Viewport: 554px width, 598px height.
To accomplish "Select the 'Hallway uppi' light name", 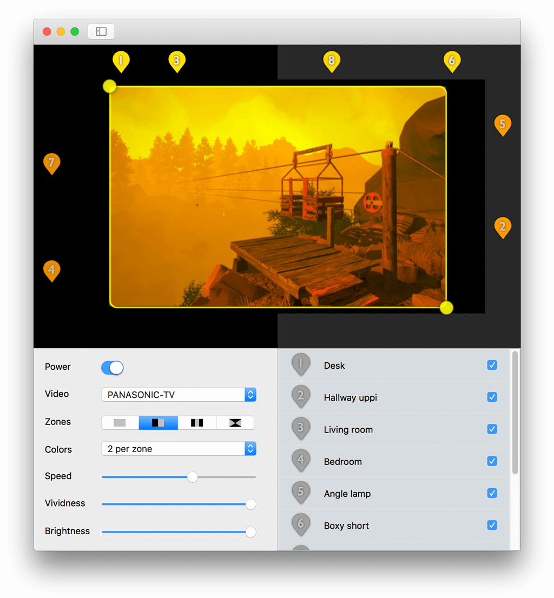I will 350,398.
